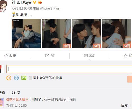Click the gold verified V badge
The width and height of the screenshot is (132, 109).
click(x=35, y=2)
